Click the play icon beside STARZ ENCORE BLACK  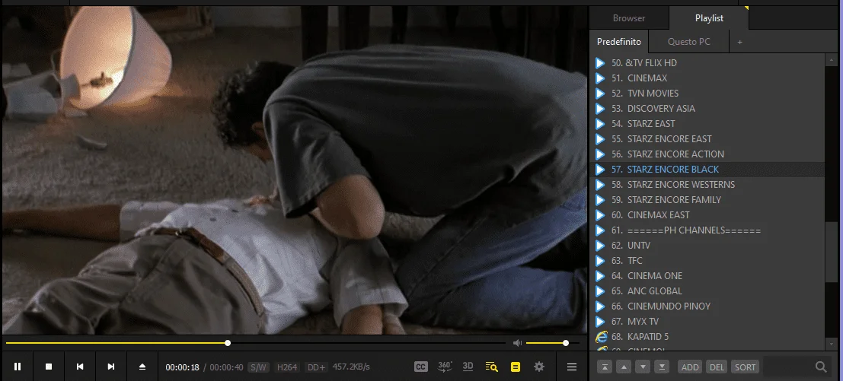pos(601,169)
